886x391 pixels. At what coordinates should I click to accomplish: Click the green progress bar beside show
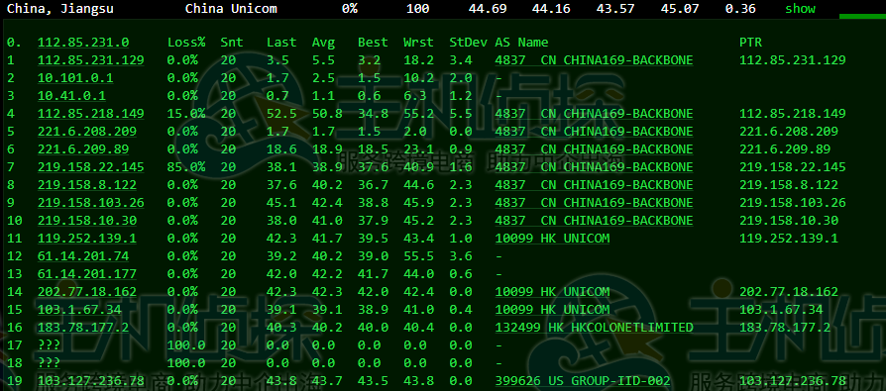(x=862, y=17)
